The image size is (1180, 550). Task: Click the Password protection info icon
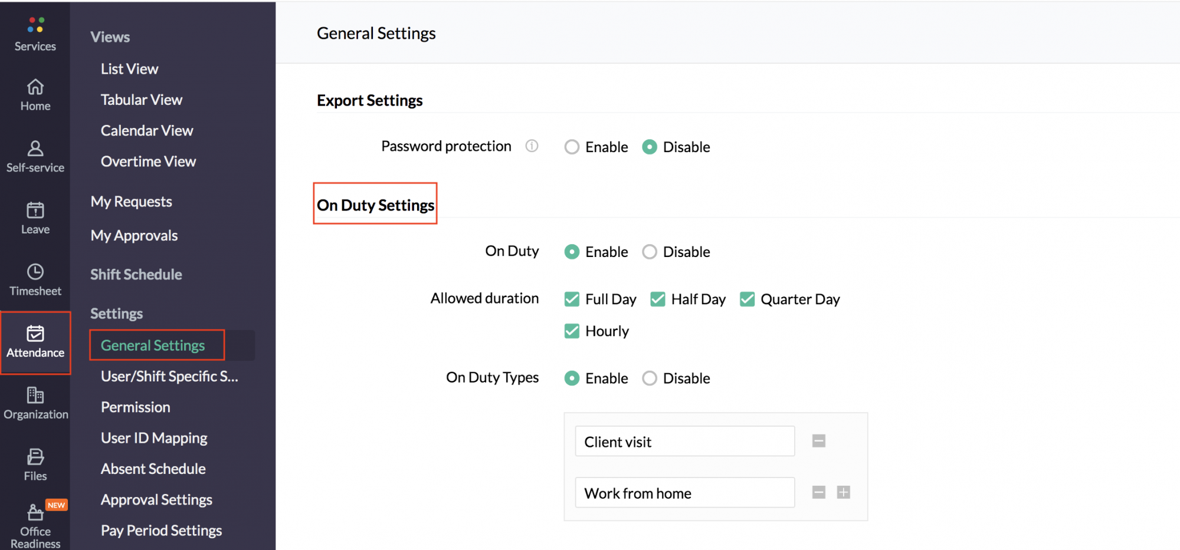click(532, 146)
